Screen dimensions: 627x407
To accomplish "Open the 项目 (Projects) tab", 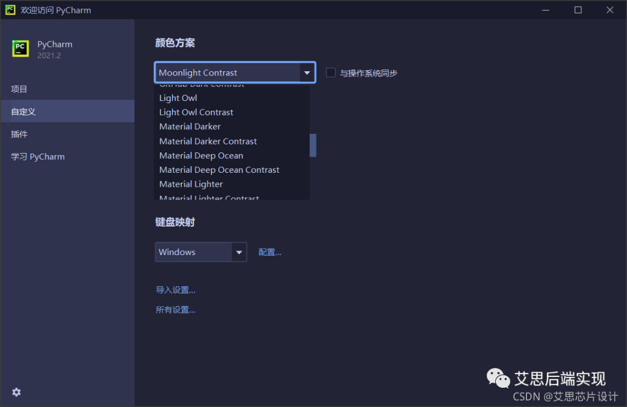I will pyautogui.click(x=19, y=89).
